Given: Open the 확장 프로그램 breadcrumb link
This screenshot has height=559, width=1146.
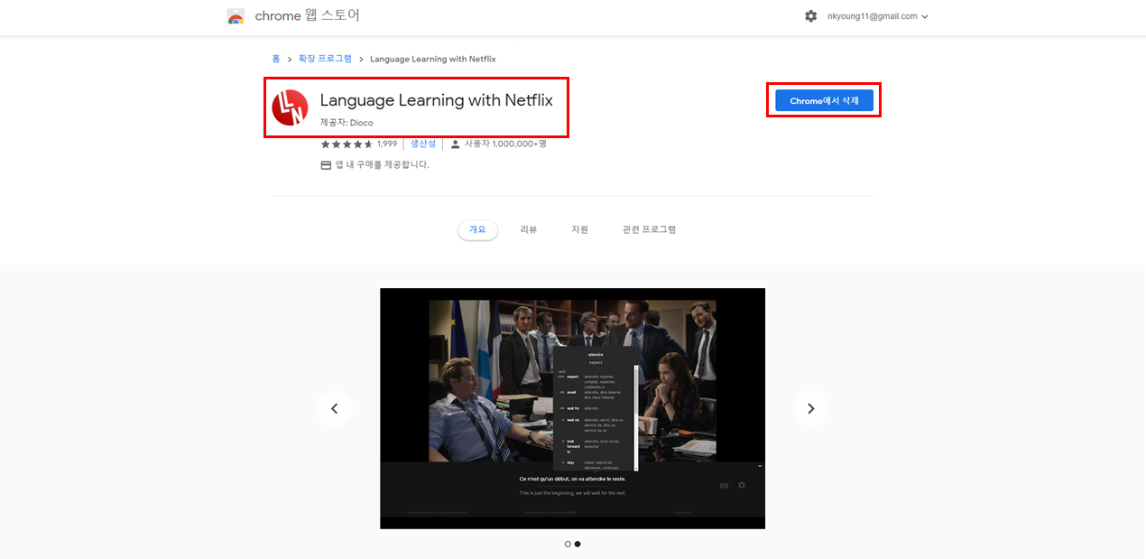Looking at the screenshot, I should click(326, 59).
